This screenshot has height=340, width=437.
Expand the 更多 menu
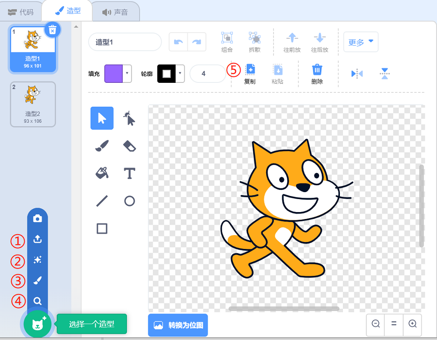click(361, 42)
